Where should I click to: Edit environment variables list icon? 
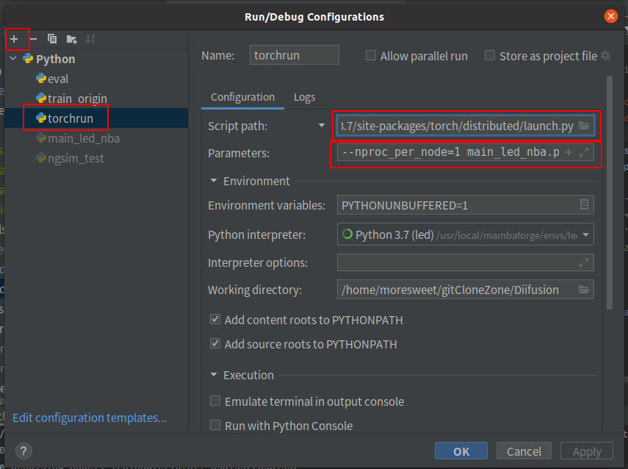pyautogui.click(x=584, y=205)
